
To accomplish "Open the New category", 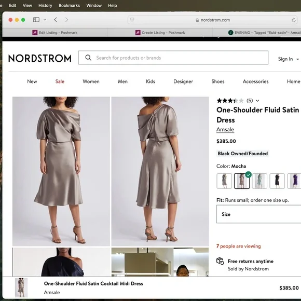I will [32, 81].
